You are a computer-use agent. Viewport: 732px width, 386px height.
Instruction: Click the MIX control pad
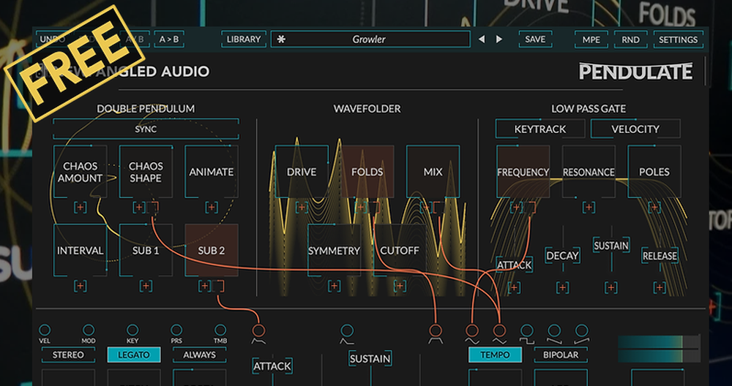click(x=433, y=172)
